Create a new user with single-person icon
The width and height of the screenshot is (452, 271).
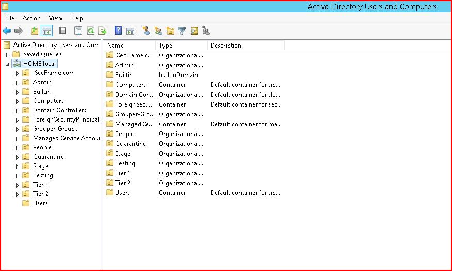coord(146,31)
